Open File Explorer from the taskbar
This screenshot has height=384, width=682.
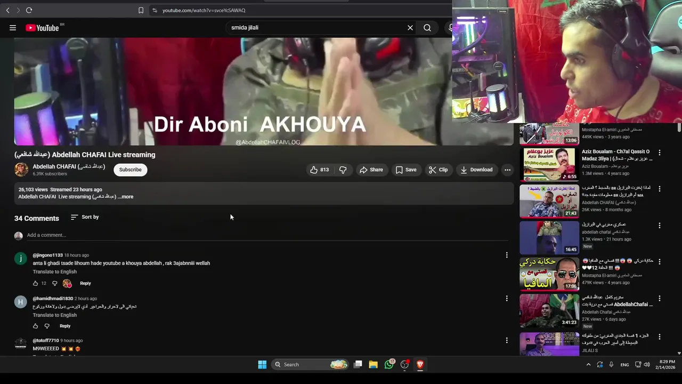[x=373, y=364]
